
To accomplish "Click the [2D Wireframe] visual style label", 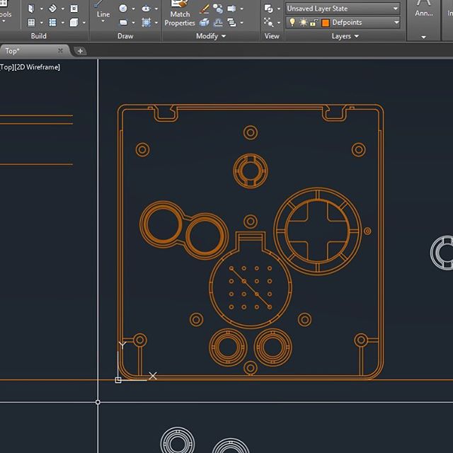I will 38,67.
